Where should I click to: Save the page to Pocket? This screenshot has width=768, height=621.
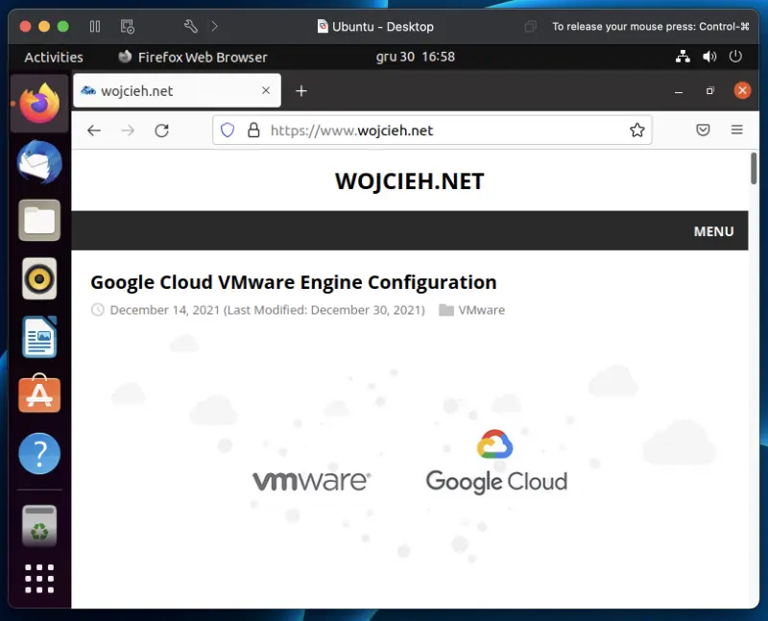click(x=703, y=130)
